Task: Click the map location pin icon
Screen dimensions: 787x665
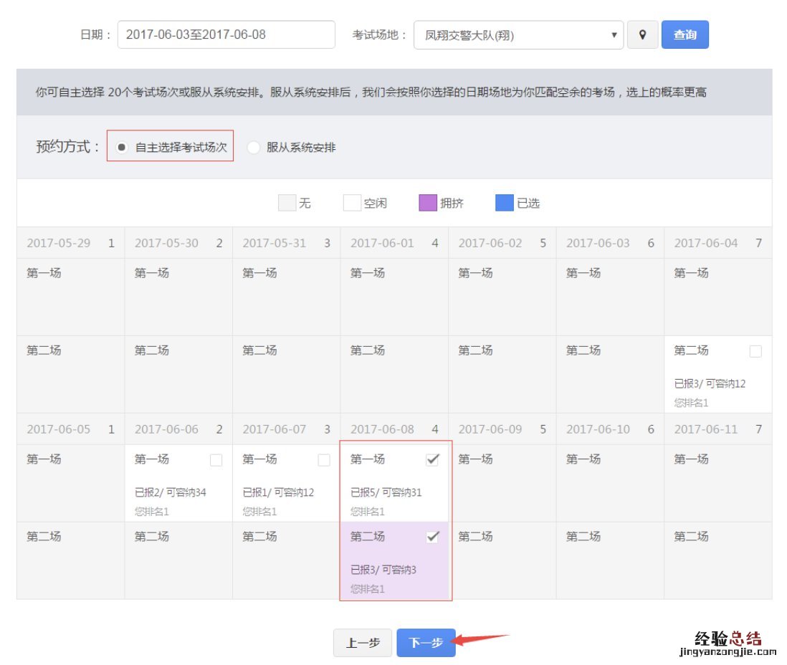Action: (x=642, y=34)
